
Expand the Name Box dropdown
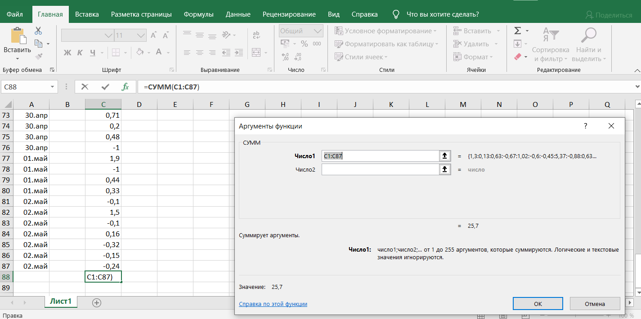pos(53,87)
